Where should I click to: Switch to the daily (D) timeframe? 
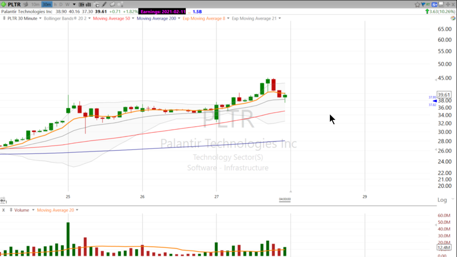coord(61,4)
